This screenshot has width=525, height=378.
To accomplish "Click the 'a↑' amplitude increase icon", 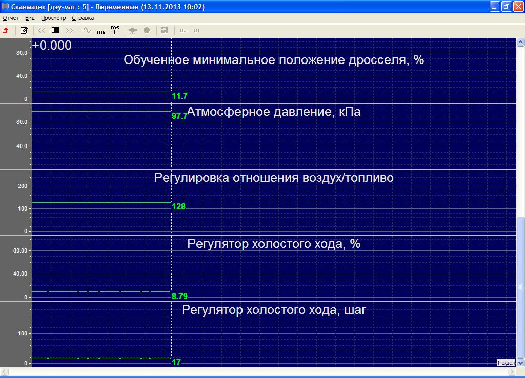I will coord(197,30).
